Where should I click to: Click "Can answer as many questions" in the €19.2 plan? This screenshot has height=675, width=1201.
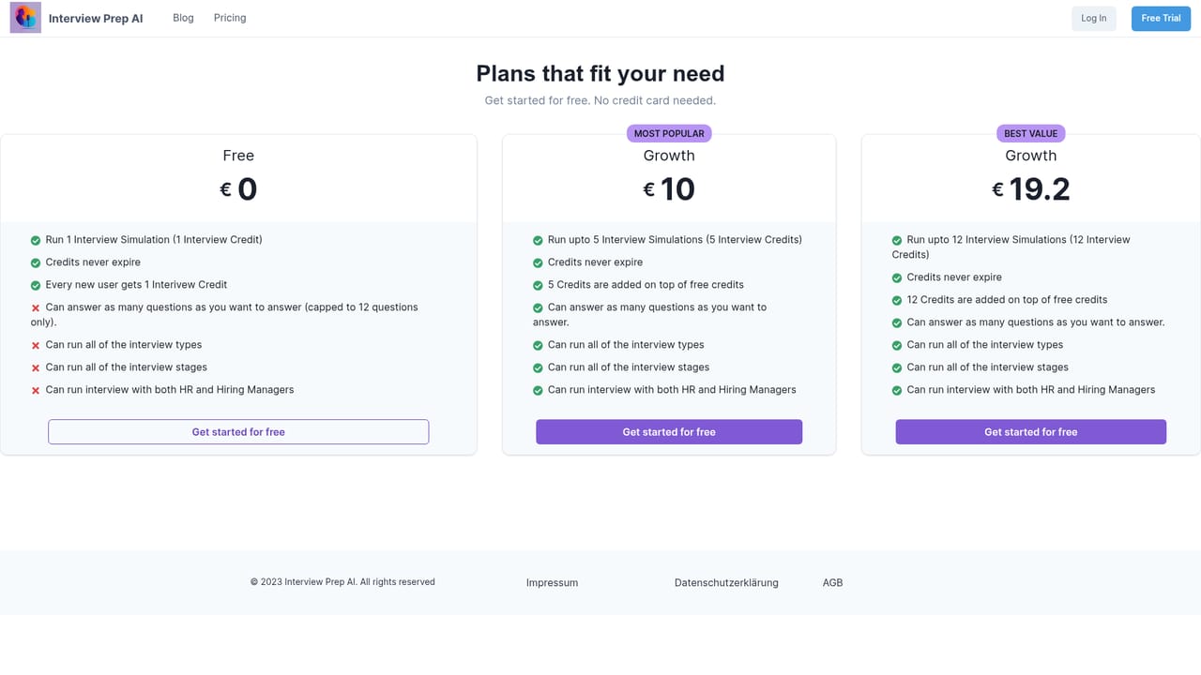point(1036,322)
